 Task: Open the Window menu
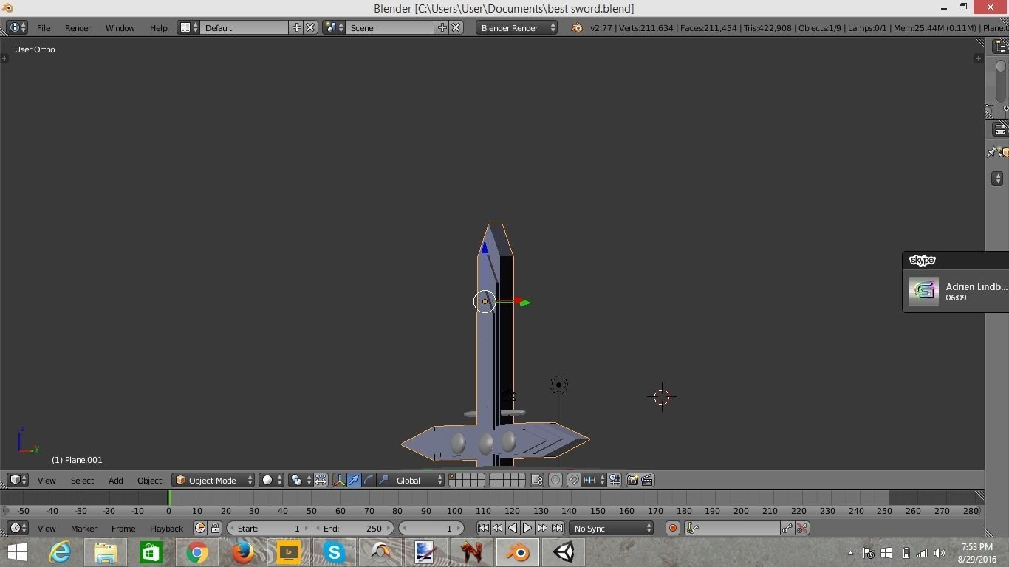pos(120,27)
